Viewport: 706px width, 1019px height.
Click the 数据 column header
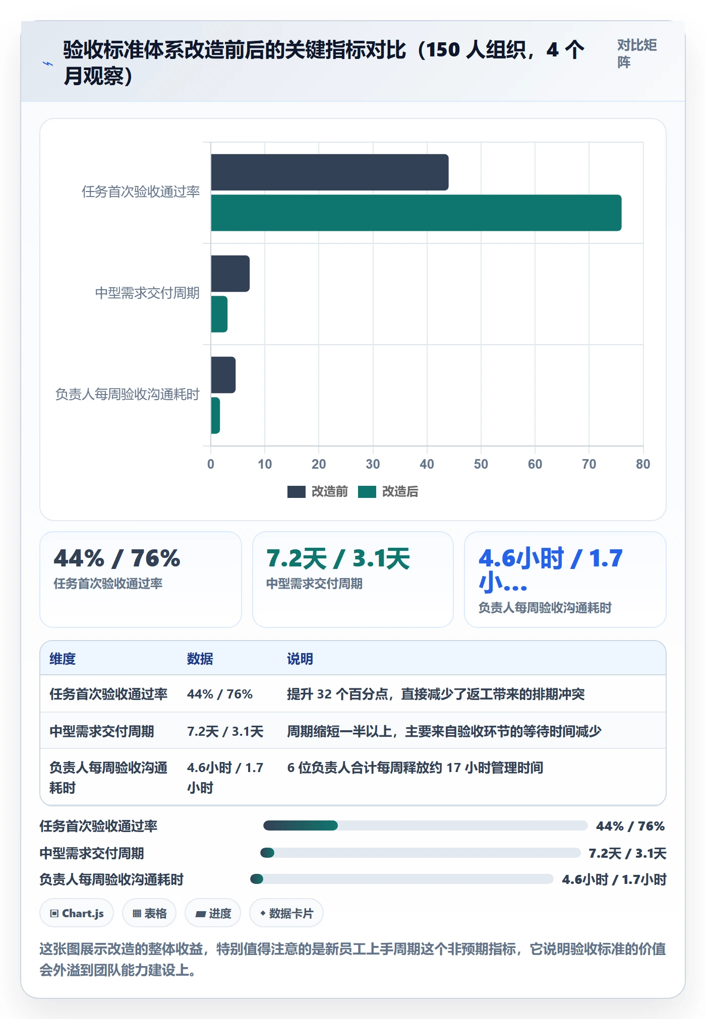[x=200, y=659]
